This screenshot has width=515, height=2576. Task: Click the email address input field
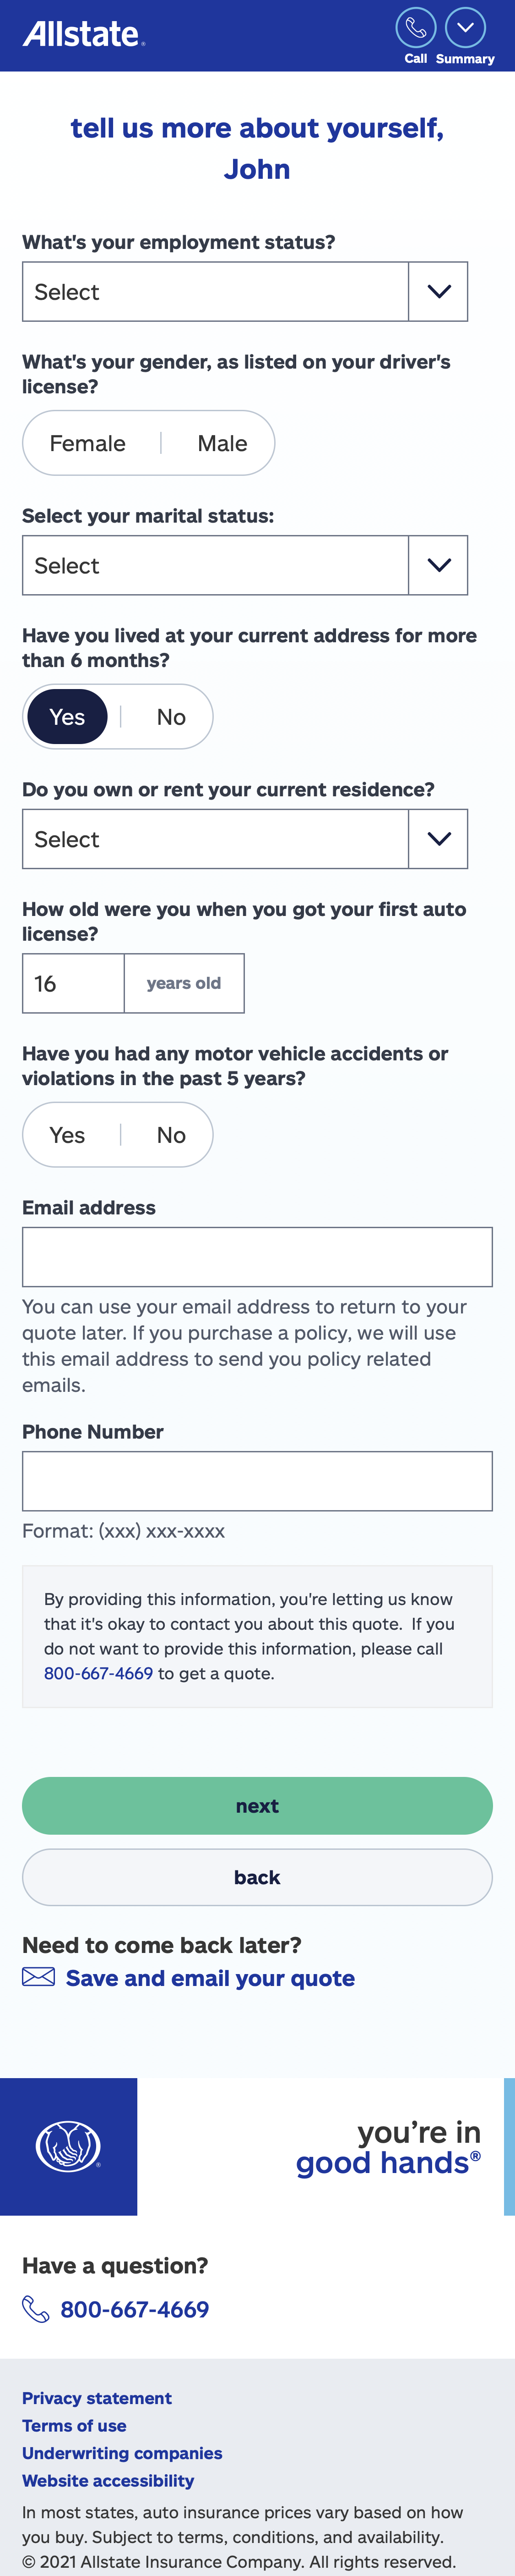[256, 1256]
